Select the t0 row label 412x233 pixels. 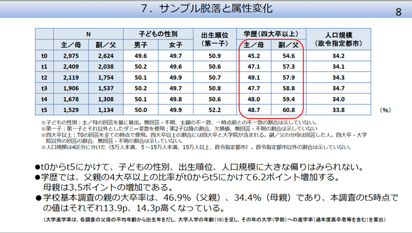click(45, 56)
